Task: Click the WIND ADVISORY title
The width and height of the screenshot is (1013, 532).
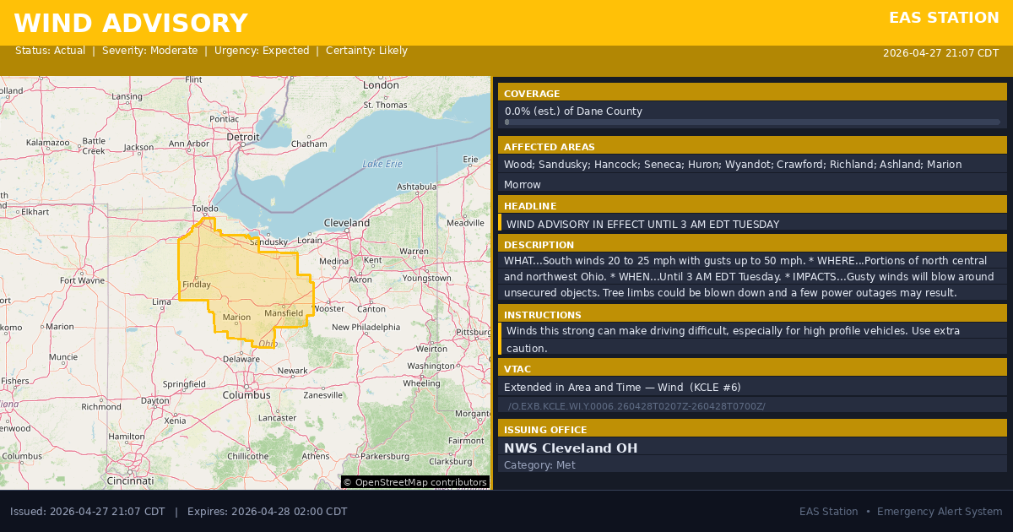Action: tap(131, 24)
